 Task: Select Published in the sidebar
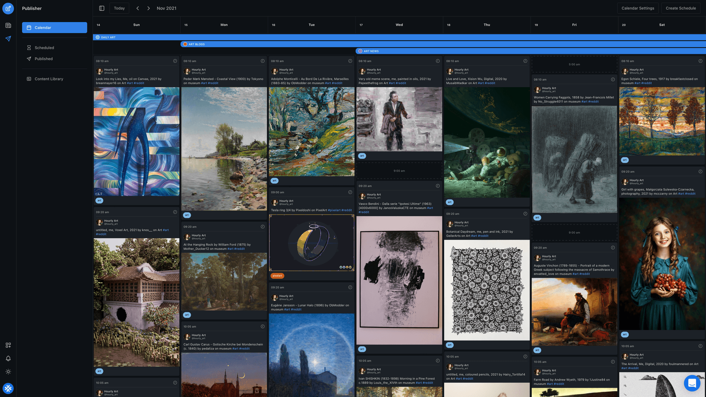(x=43, y=59)
